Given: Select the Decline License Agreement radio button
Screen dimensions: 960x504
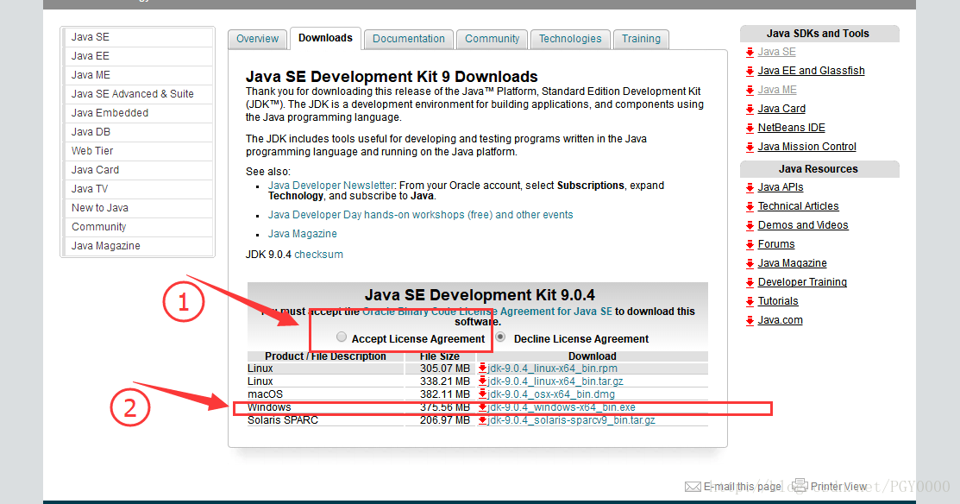Looking at the screenshot, I should pyautogui.click(x=501, y=337).
